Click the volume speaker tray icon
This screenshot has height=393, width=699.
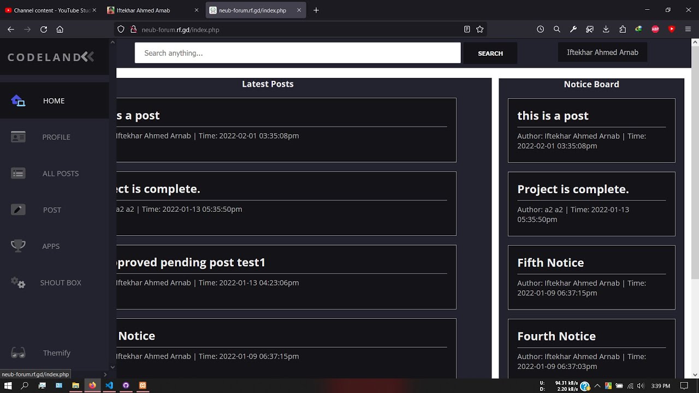pyautogui.click(x=640, y=386)
